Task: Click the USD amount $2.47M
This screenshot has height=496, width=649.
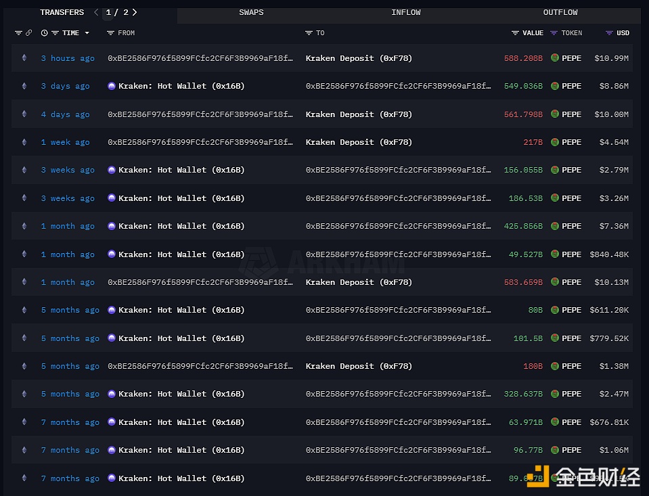Action: pos(614,394)
